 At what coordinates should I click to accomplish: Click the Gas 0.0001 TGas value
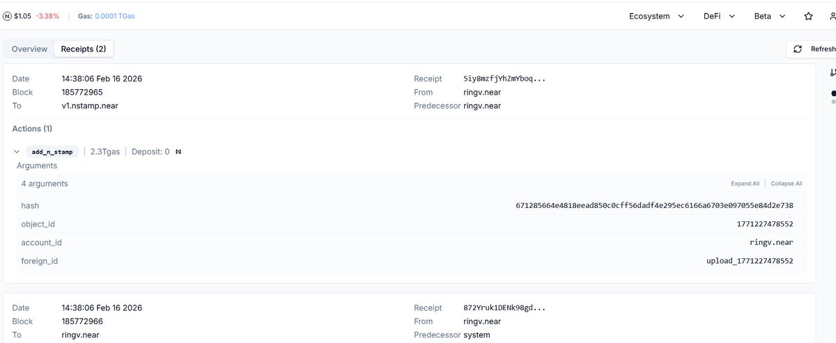tap(115, 16)
